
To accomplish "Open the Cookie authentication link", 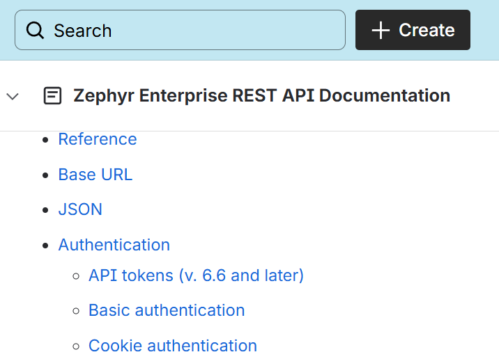I will [172, 345].
